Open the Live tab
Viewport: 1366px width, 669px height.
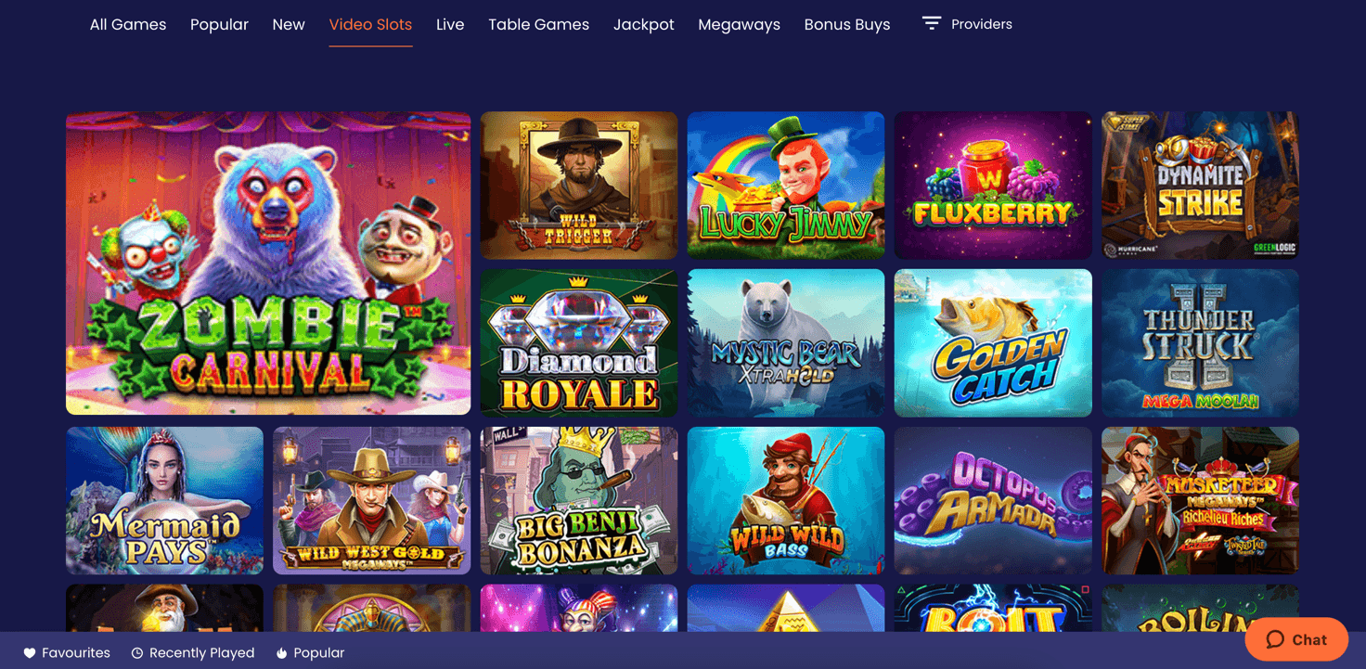450,25
